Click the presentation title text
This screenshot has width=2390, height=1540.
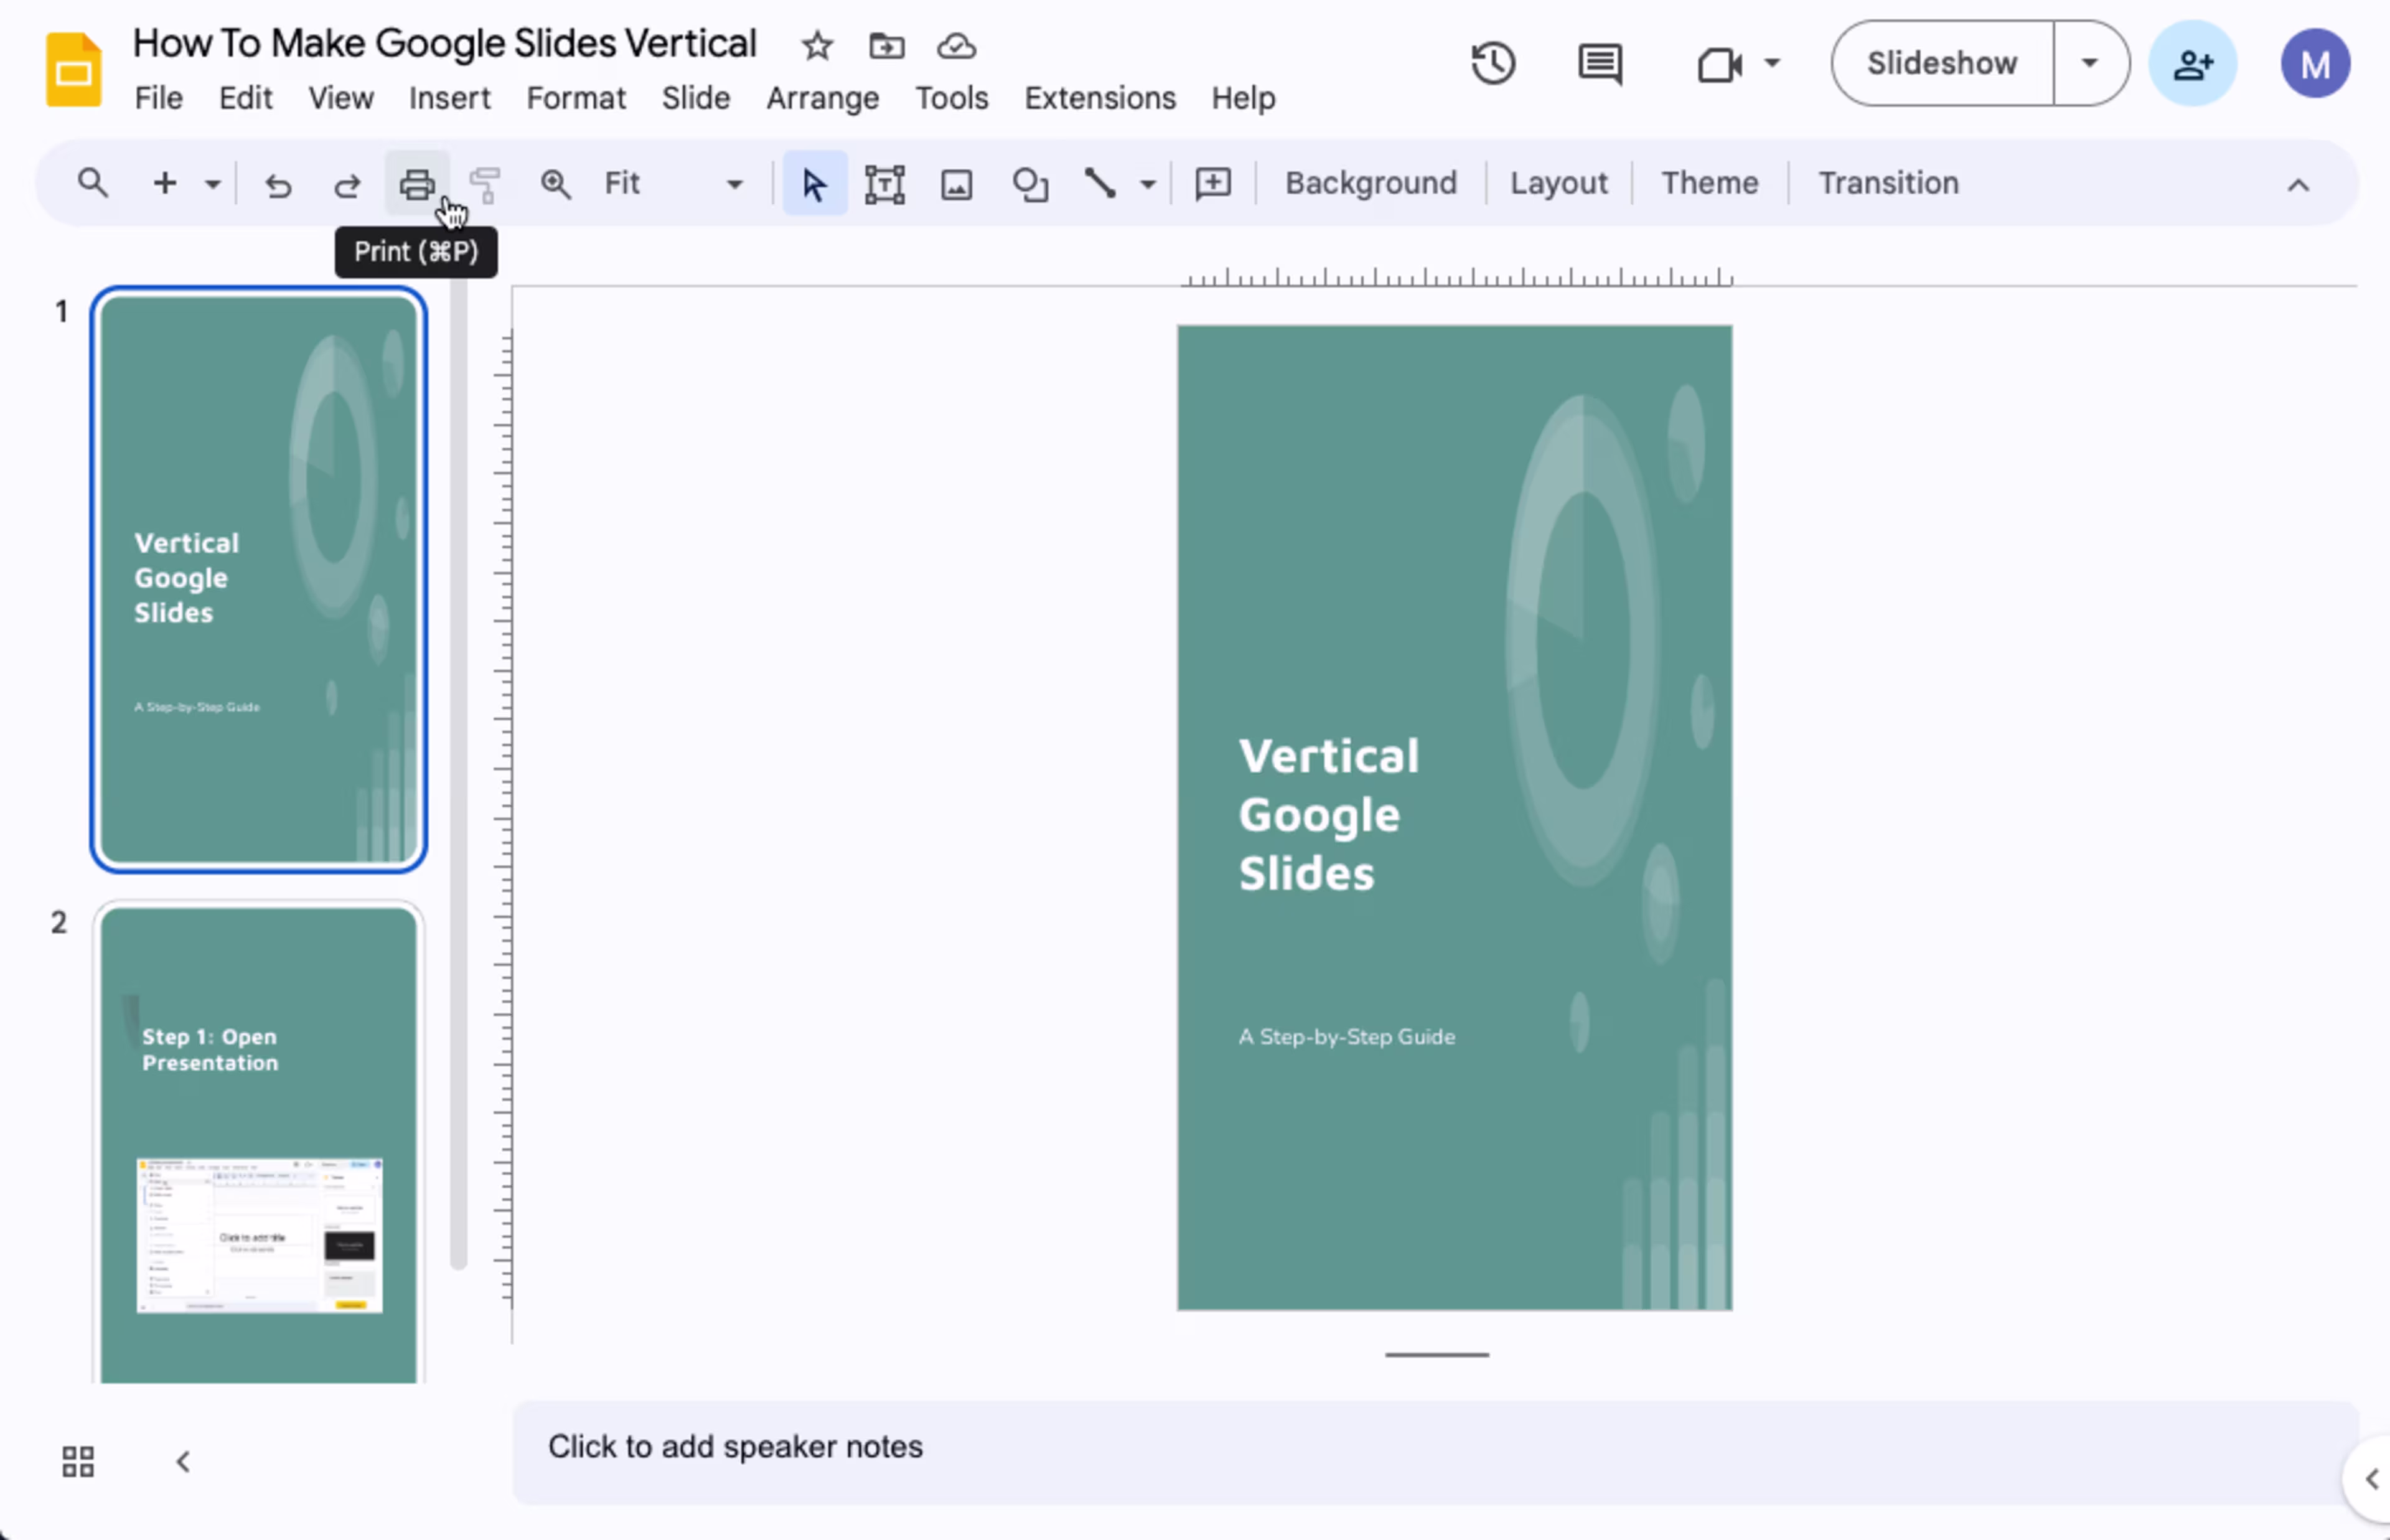click(444, 44)
